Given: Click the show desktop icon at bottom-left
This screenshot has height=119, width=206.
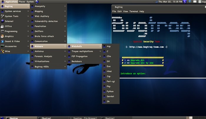Looking at the screenshot, I should pos(2,118).
